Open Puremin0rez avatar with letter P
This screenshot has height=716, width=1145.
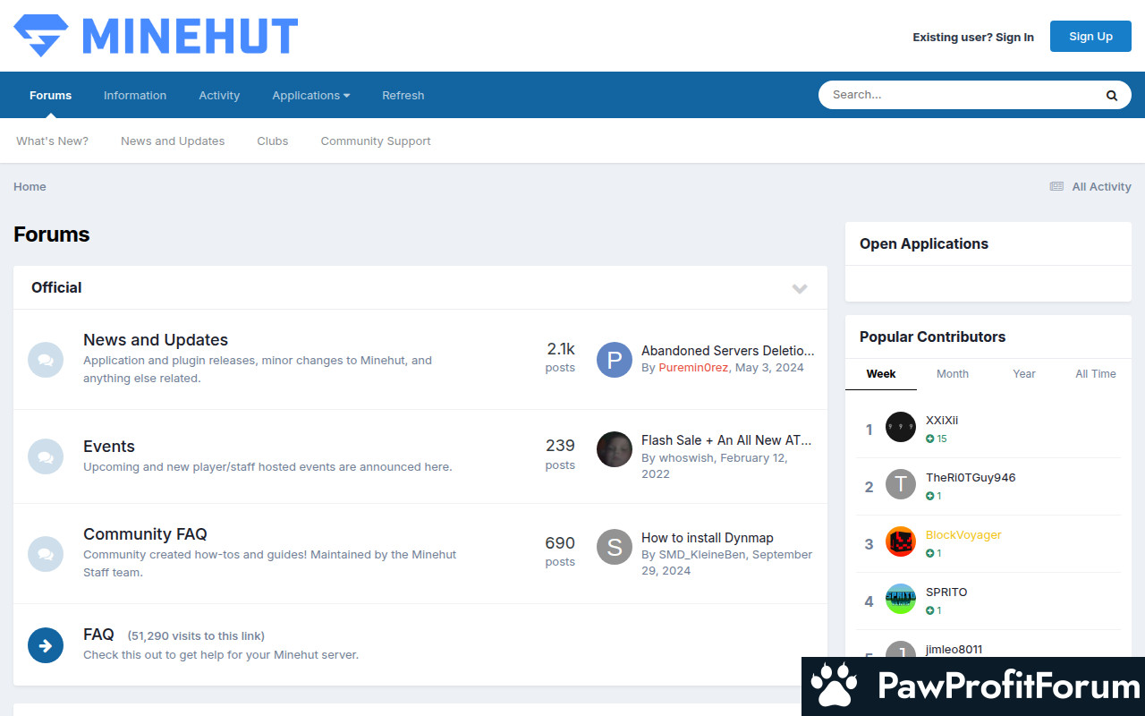[615, 360]
